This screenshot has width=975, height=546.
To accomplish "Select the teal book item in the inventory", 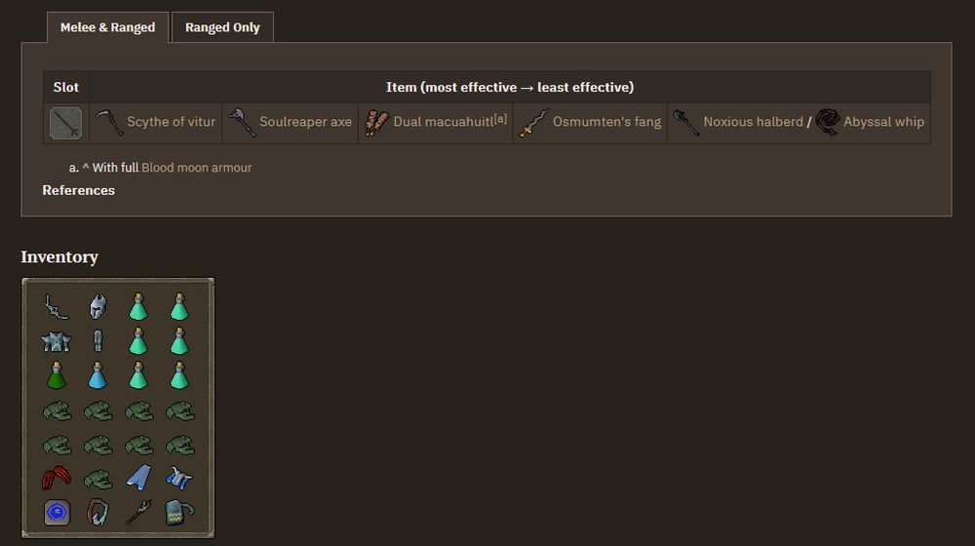I will 179,513.
